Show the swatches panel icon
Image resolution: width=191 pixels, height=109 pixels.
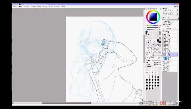tap(154, 9)
